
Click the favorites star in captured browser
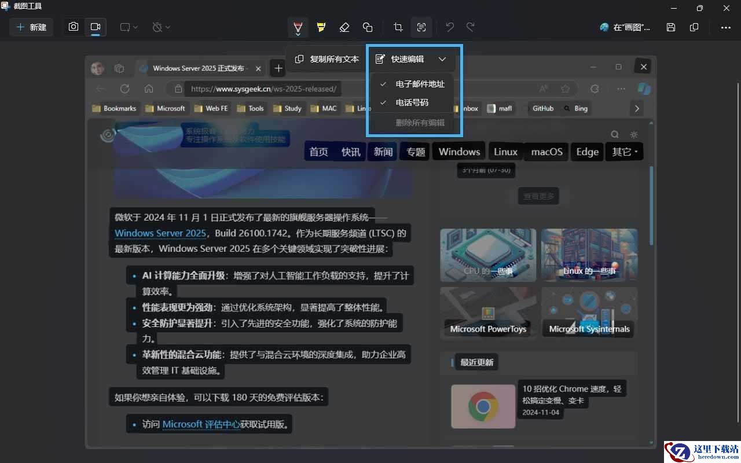(x=565, y=89)
